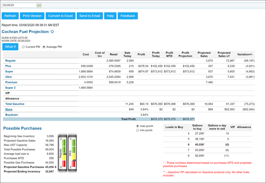The width and height of the screenshot is (266, 183).
Task: Open the Premium fuel link
Action: (x=11, y=82)
